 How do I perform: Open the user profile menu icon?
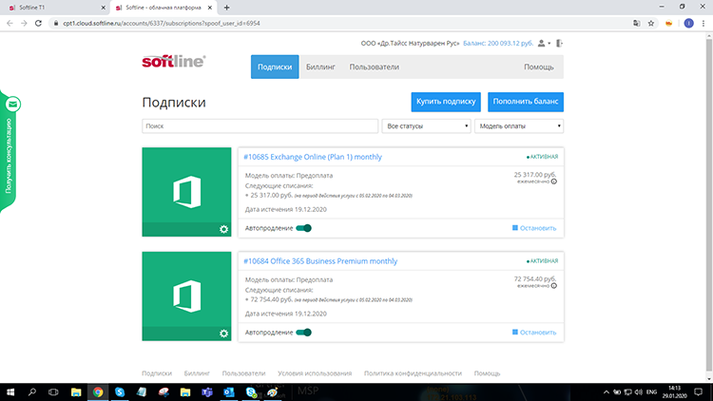pyautogui.click(x=544, y=43)
